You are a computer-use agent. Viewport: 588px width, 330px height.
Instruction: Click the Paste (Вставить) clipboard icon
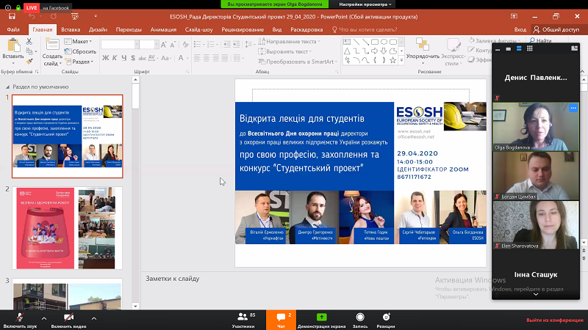pyautogui.click(x=13, y=45)
